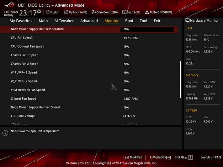Viewport: 223px width, 167px height.
Task: Switch to the Boot tab
Action: [x=129, y=21]
